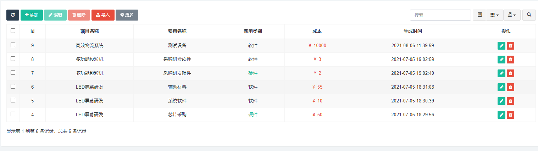538x151 pixels.
Task: Click the 添加 add button
Action: tap(32, 15)
